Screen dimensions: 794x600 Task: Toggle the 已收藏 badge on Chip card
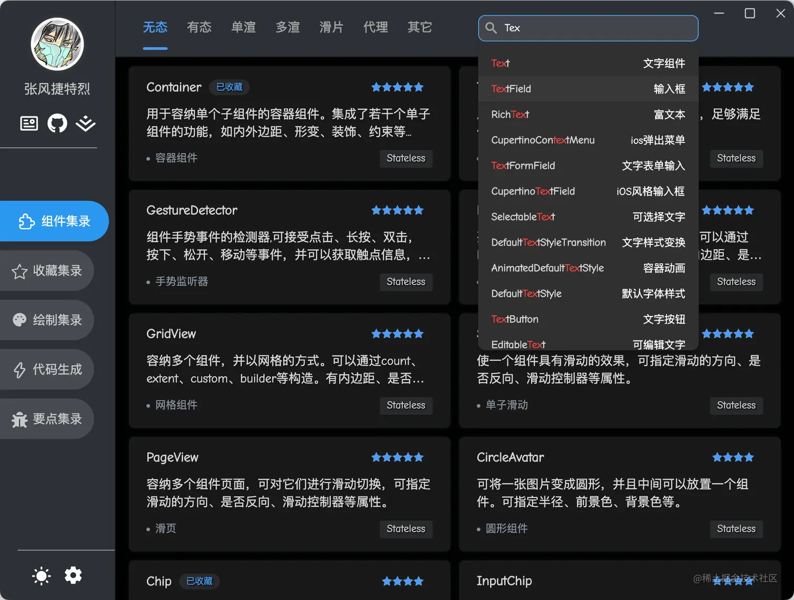tap(199, 581)
